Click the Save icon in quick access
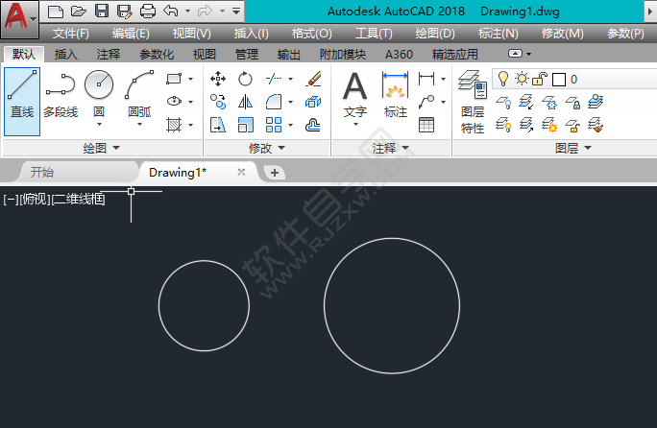The height and width of the screenshot is (428, 657). point(102,12)
